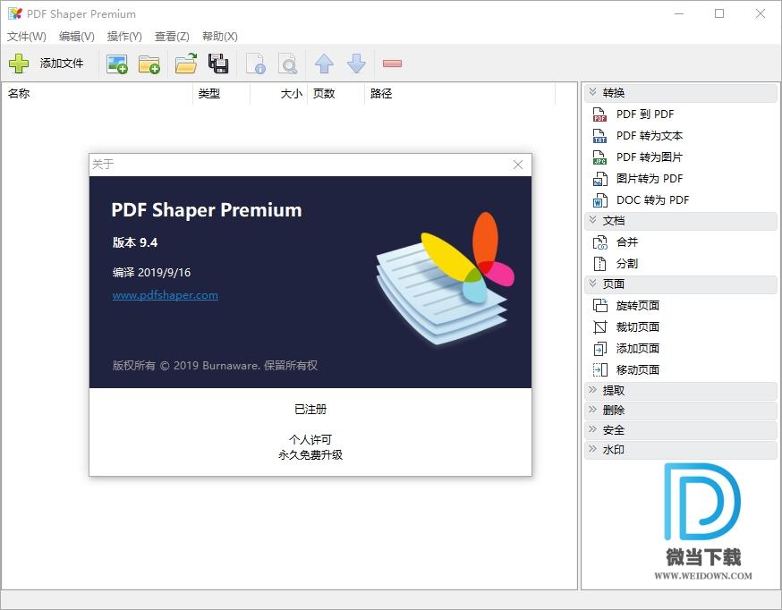Click the 已注册 status text
Image resolution: width=782 pixels, height=610 pixels.
(x=310, y=410)
